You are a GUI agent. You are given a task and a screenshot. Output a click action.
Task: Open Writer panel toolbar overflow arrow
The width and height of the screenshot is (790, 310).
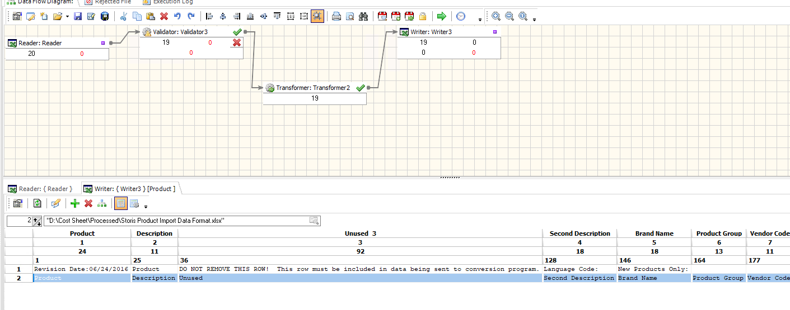tap(146, 207)
